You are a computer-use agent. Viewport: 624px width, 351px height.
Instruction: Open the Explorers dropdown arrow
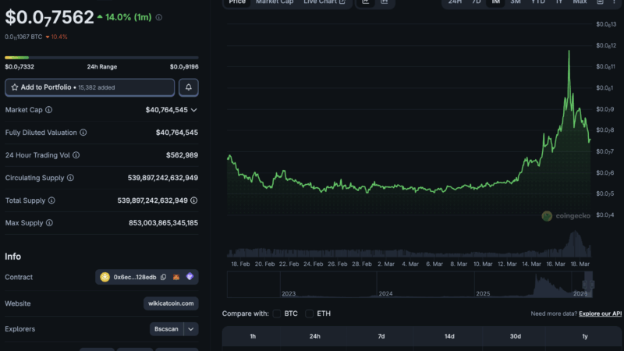tap(191, 329)
